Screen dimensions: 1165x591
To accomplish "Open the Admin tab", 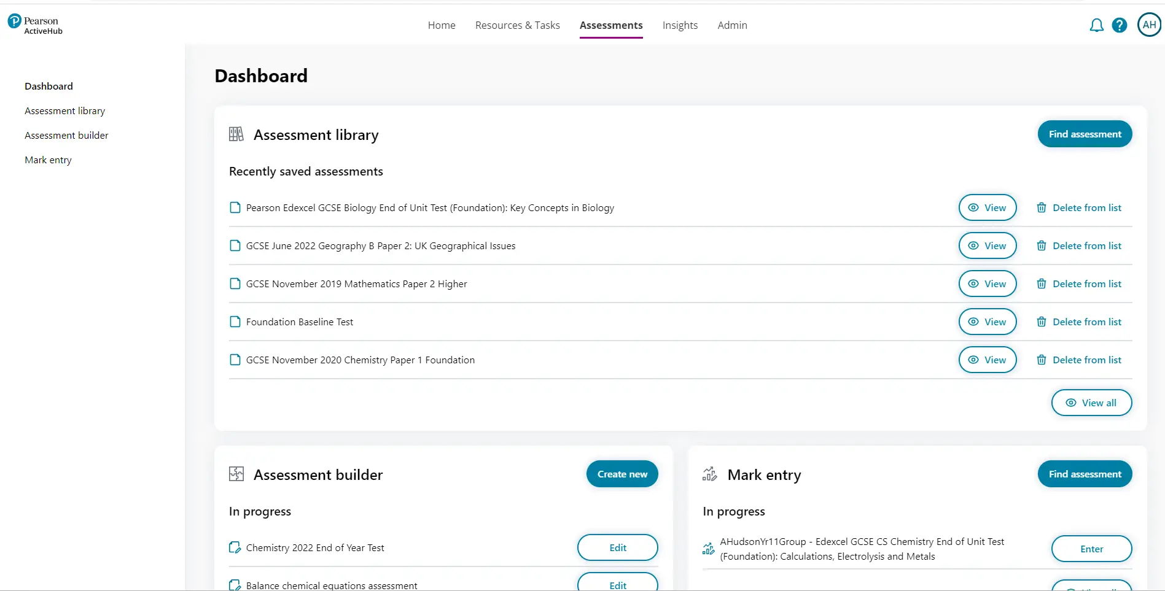I will [x=733, y=25].
